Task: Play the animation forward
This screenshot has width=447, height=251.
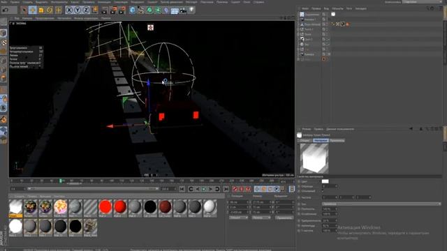Action: tap(204, 189)
